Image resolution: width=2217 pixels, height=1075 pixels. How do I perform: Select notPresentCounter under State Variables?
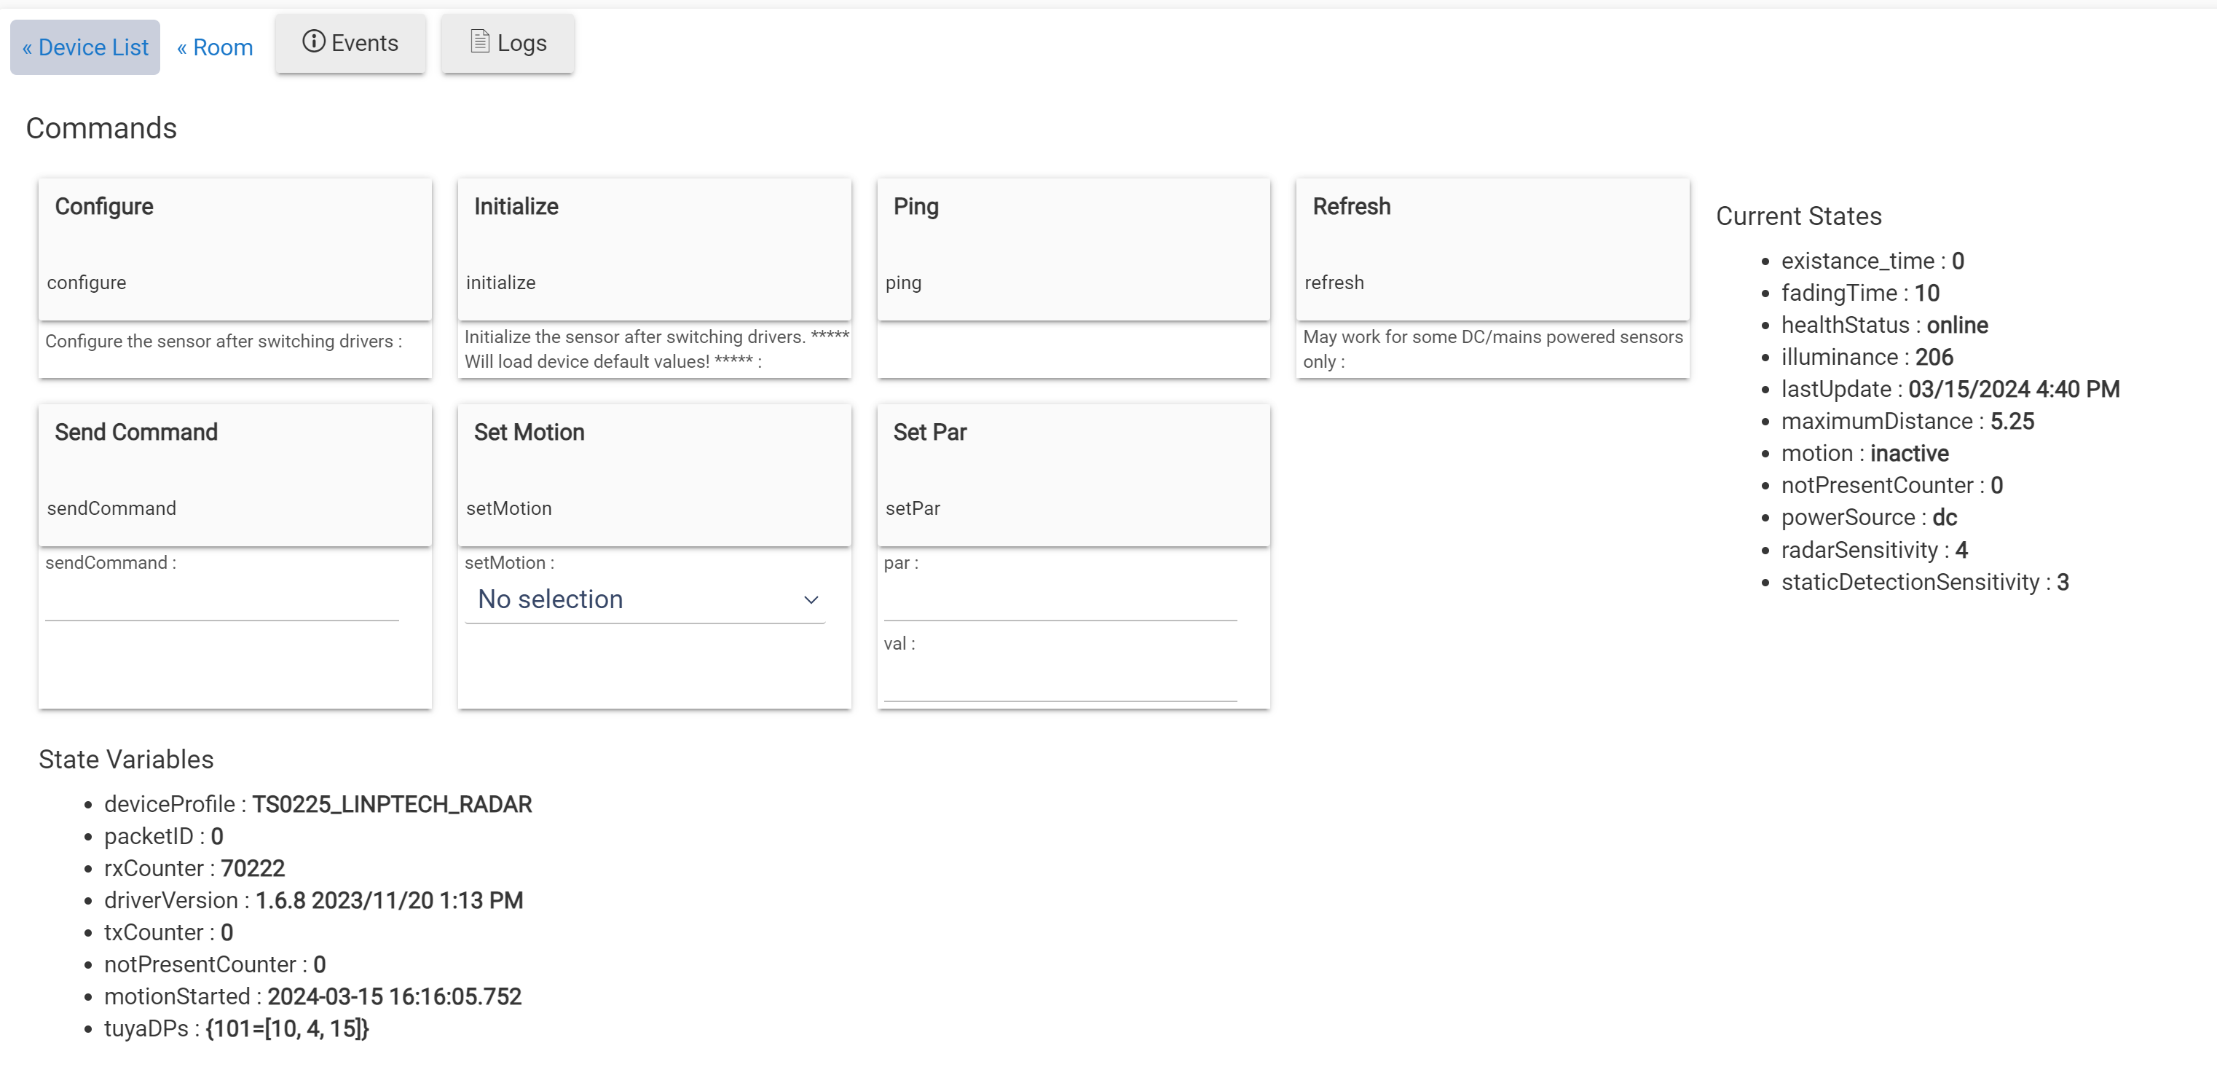click(x=215, y=964)
